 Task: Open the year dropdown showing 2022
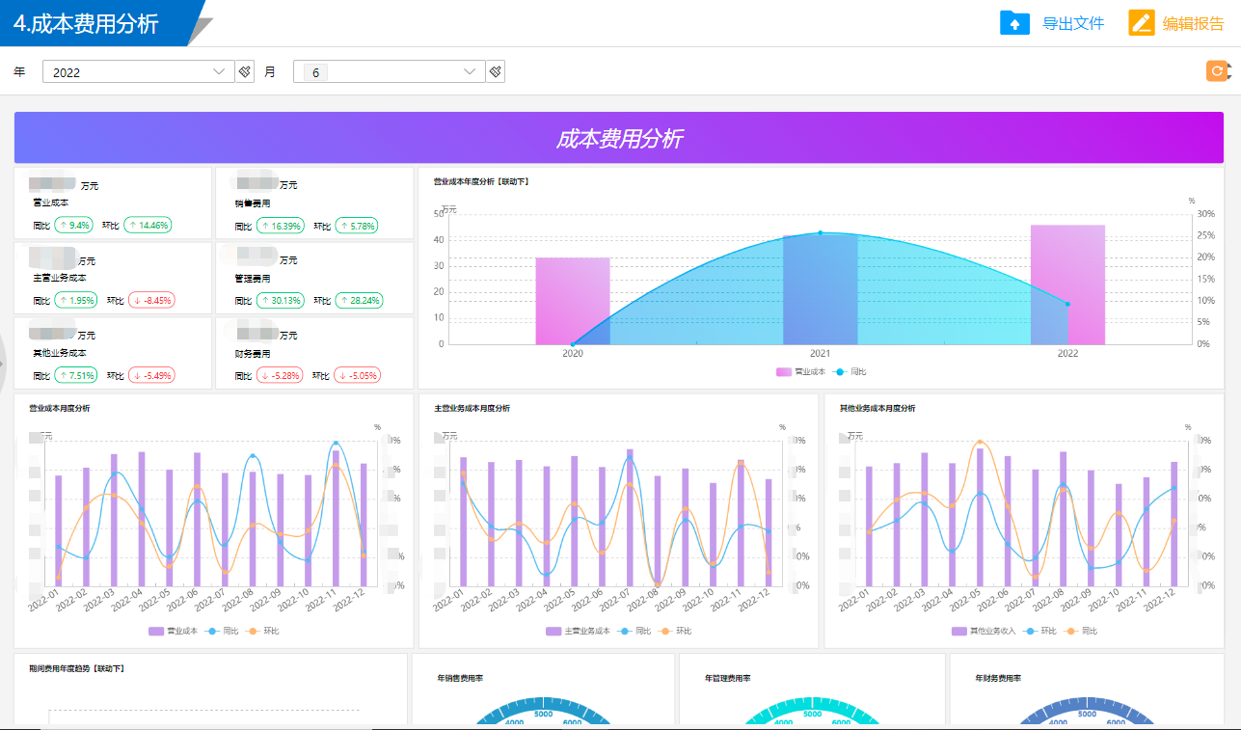click(139, 71)
